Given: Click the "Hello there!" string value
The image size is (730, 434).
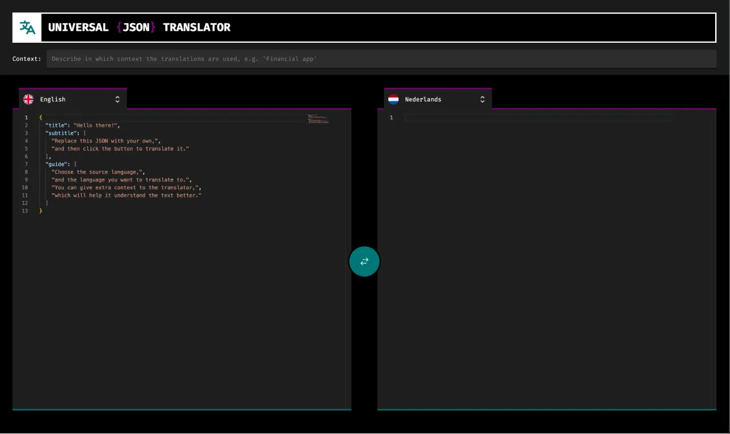Looking at the screenshot, I should pyautogui.click(x=95, y=125).
